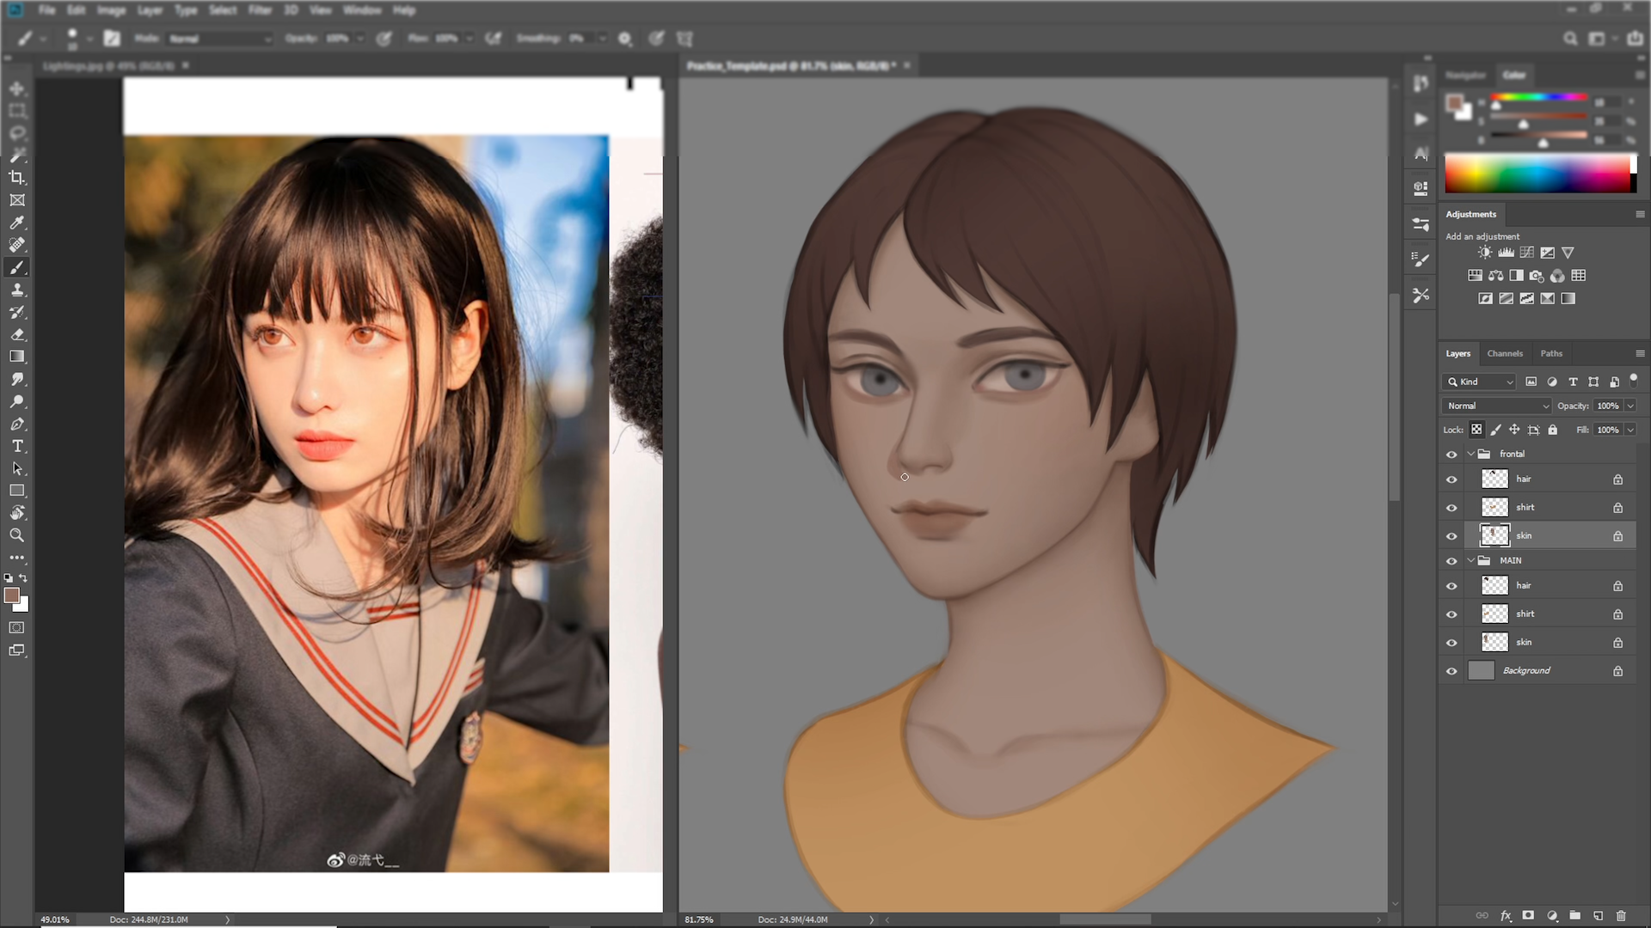The image size is (1651, 928).
Task: Click the delete layer trash icon
Action: tap(1621, 916)
